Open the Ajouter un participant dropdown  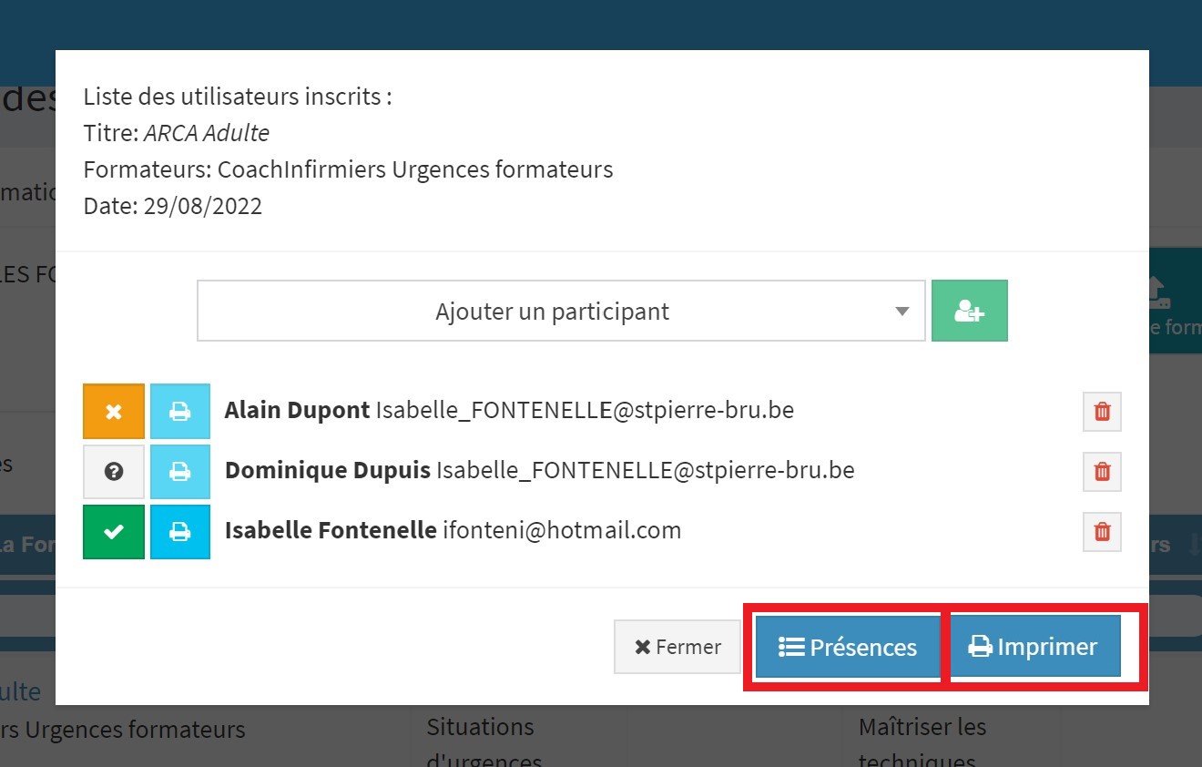click(x=561, y=311)
